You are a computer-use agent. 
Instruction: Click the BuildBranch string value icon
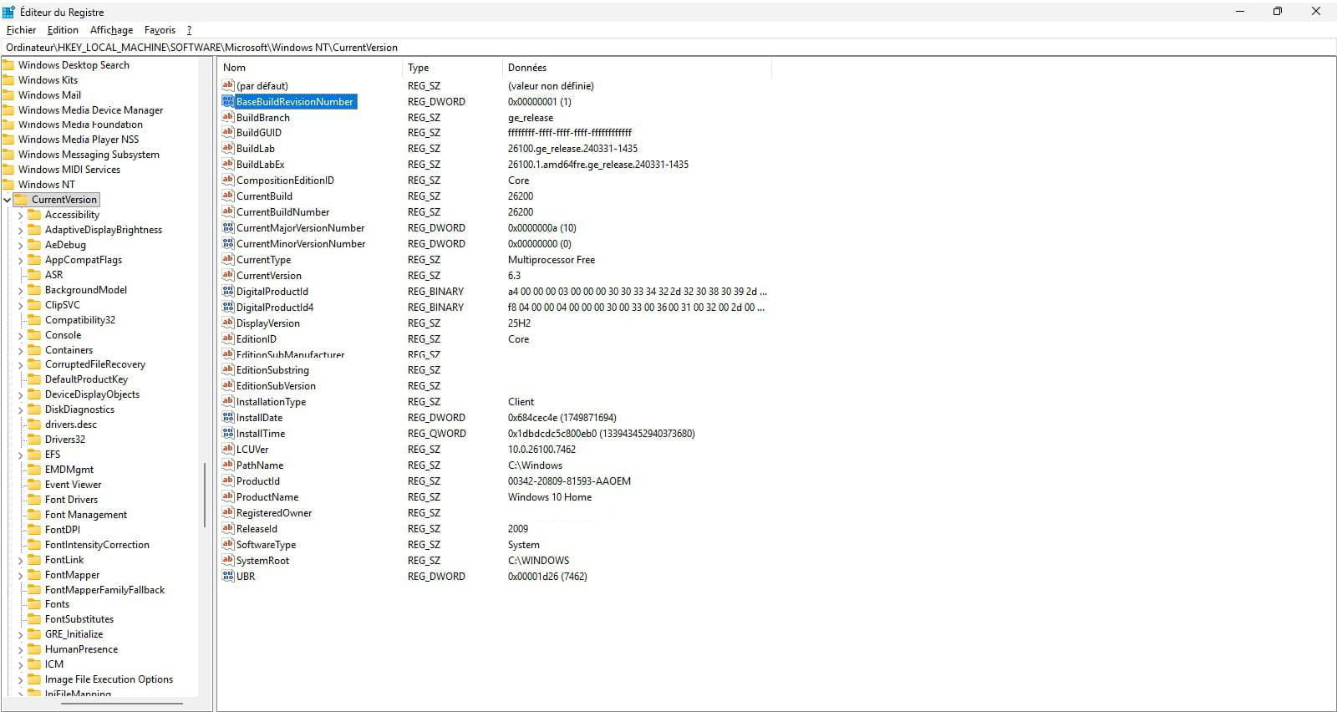click(x=227, y=117)
